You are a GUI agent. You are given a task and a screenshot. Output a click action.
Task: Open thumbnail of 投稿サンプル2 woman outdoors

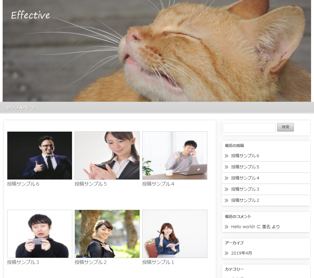tap(107, 234)
